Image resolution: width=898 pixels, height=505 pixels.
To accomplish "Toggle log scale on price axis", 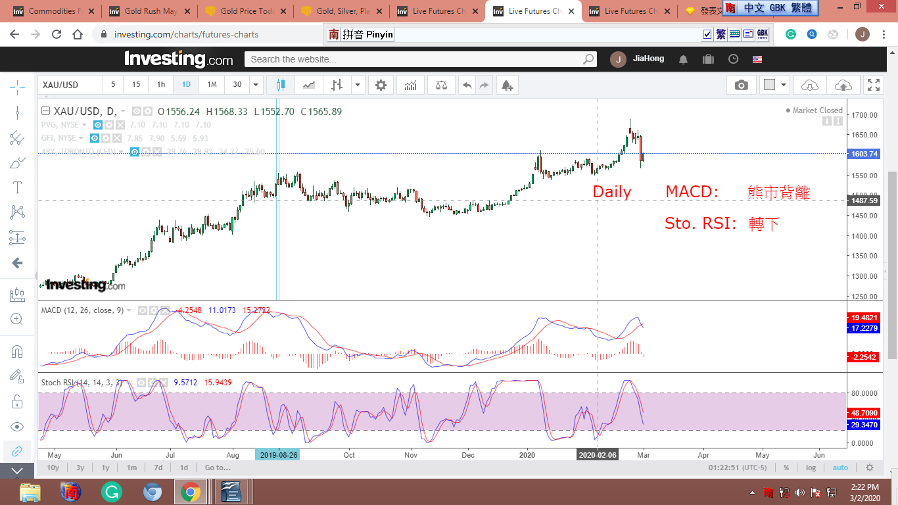I will point(811,468).
